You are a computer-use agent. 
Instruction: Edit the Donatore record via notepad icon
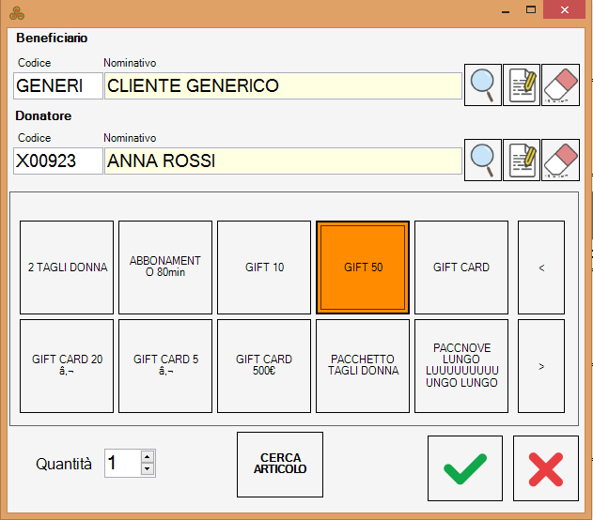[x=522, y=161]
